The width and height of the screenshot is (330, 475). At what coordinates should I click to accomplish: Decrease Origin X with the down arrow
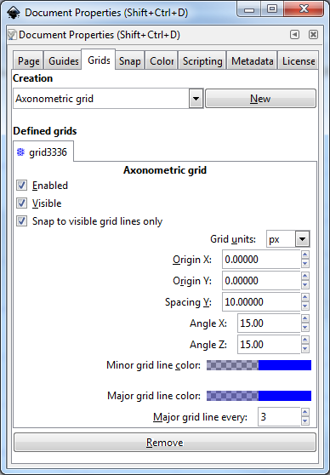305,264
